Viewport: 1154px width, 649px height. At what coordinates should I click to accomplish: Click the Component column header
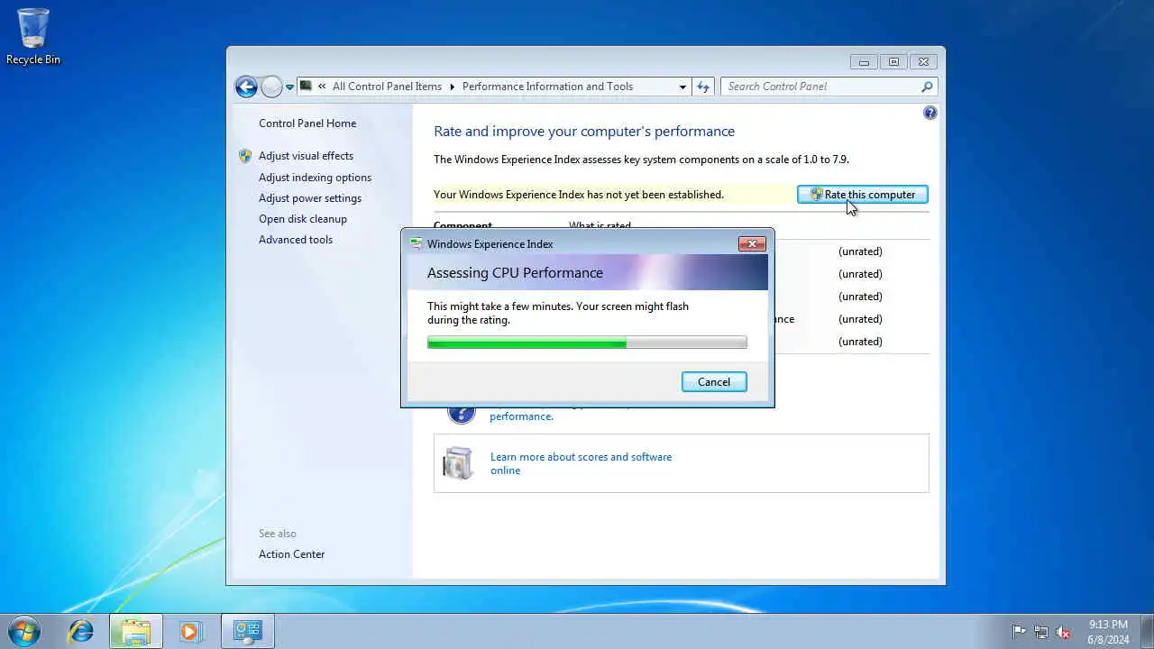click(x=463, y=225)
